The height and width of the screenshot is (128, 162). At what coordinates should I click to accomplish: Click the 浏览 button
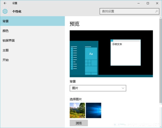[x=79, y=123]
